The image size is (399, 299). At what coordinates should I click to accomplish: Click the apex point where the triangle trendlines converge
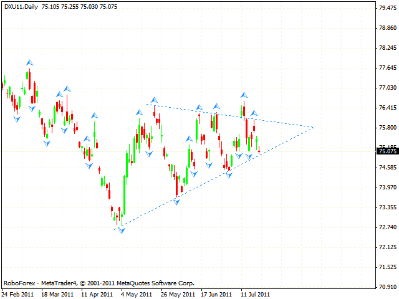pyautogui.click(x=313, y=127)
